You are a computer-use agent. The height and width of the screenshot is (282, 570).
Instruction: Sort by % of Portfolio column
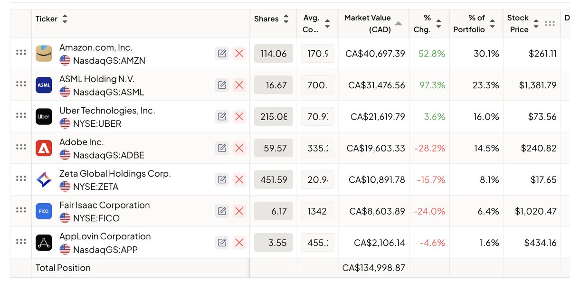(493, 24)
